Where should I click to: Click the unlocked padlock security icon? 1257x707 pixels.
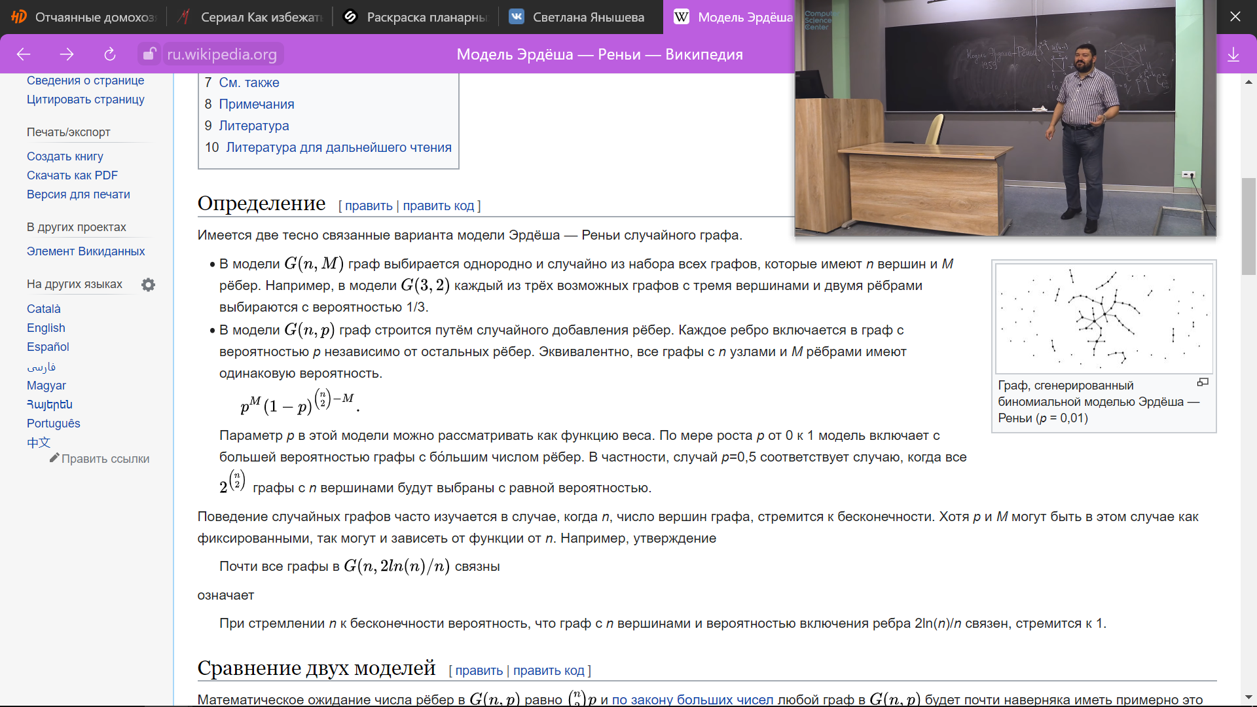click(150, 54)
